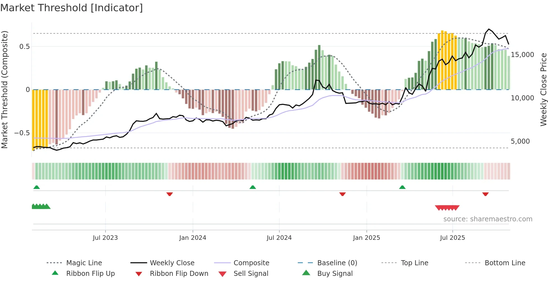The width and height of the screenshot is (548, 308).
Task: Click the green buy signal cluster at chart start
Action: click(x=41, y=207)
